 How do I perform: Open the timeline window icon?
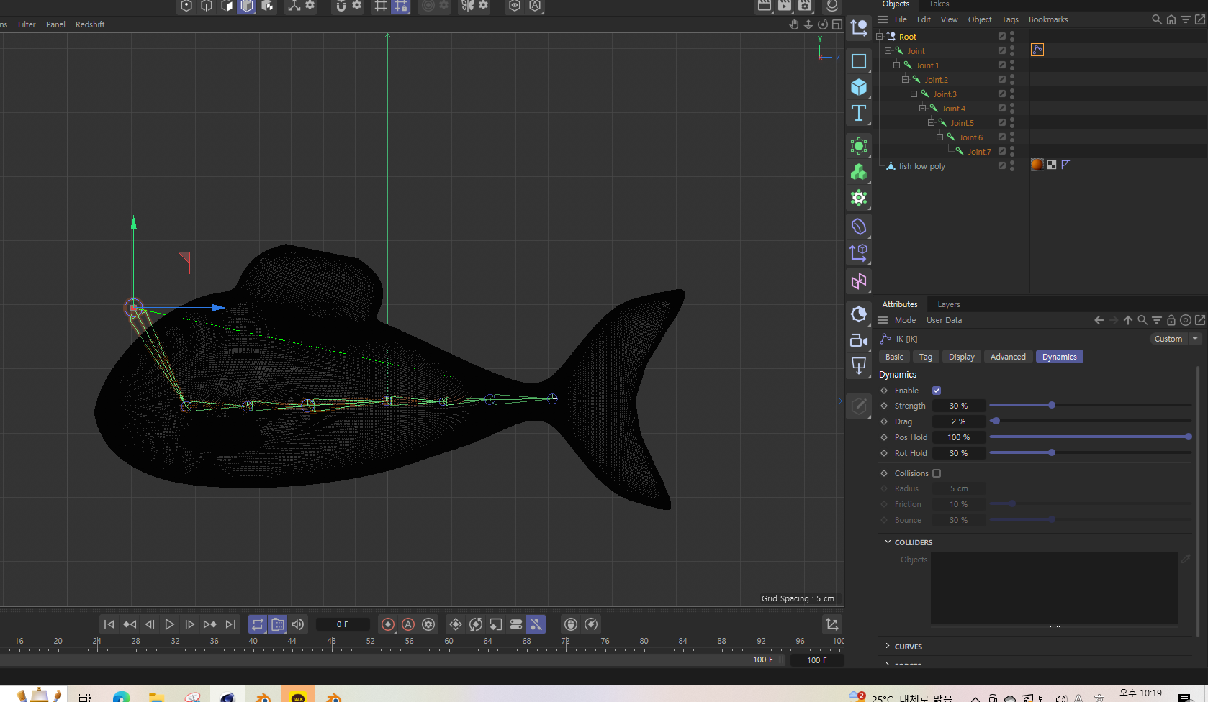coord(832,624)
